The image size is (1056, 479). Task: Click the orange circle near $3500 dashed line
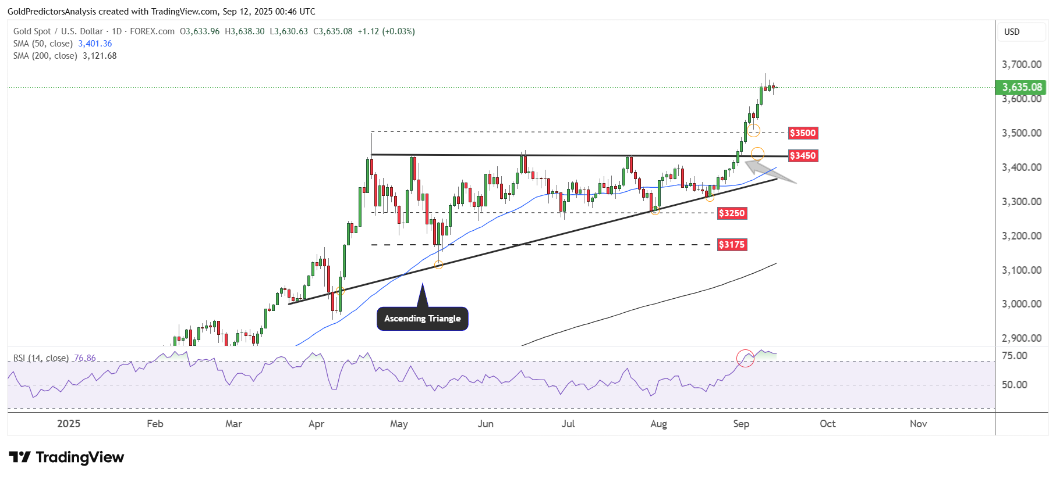point(754,130)
